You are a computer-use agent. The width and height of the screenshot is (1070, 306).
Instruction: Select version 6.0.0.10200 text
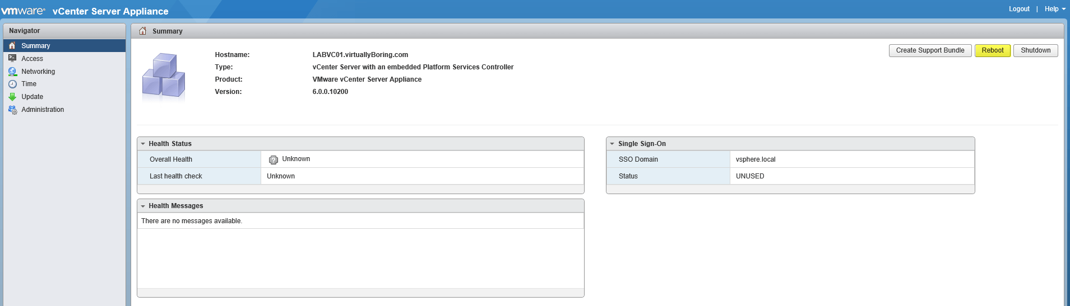pos(330,92)
